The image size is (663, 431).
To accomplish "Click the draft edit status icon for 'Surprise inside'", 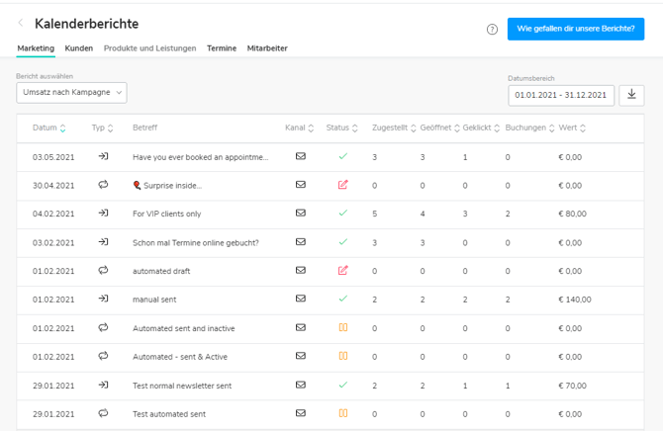I will click(x=342, y=185).
